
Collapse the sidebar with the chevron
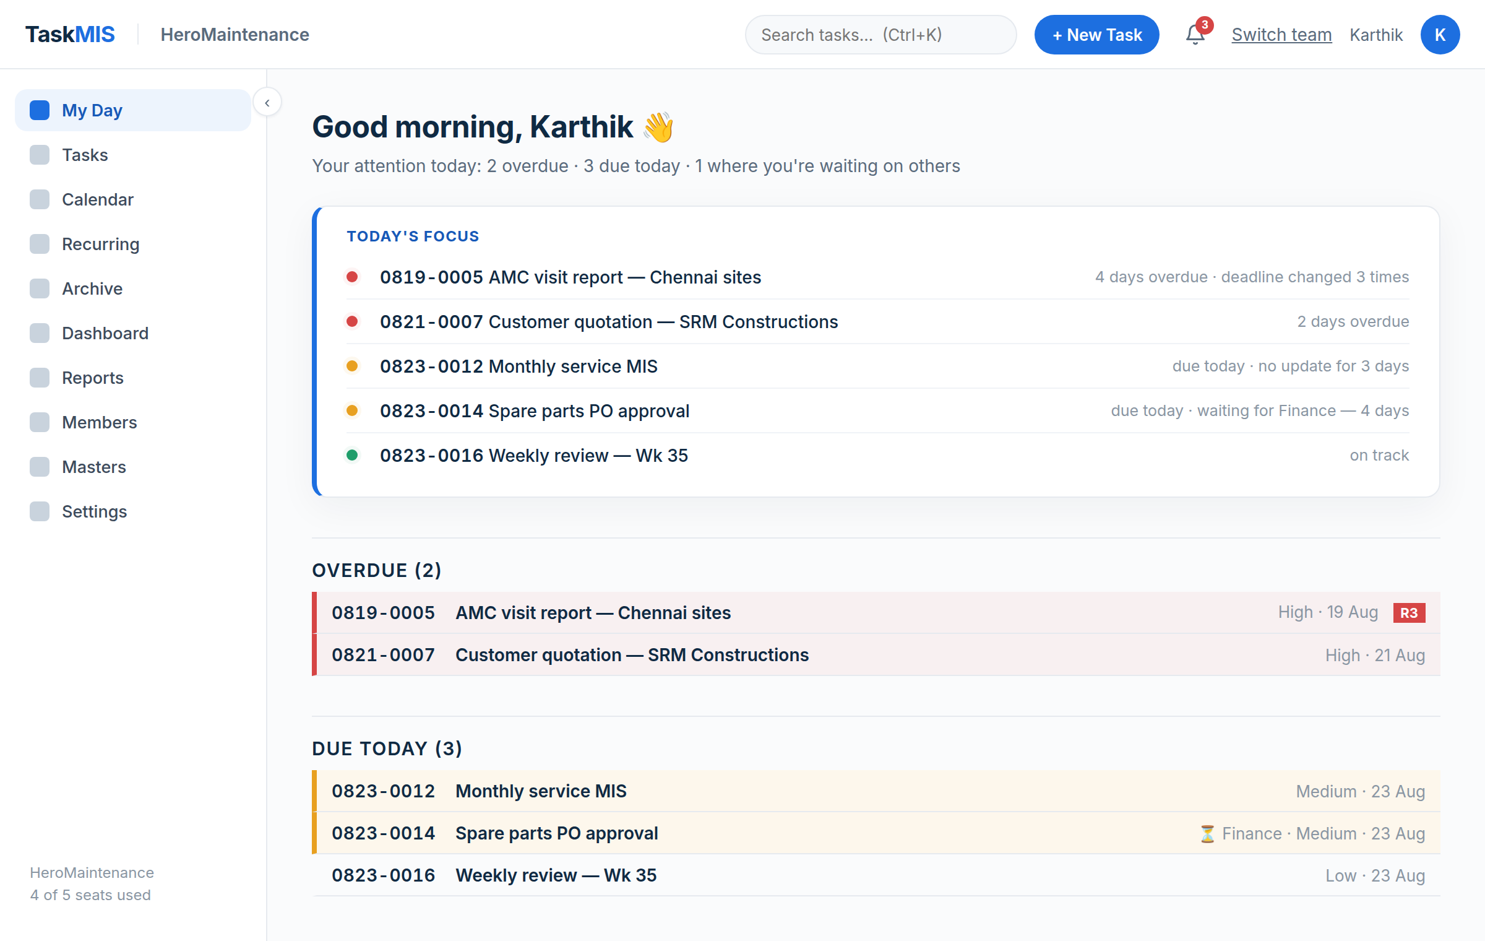(x=267, y=103)
